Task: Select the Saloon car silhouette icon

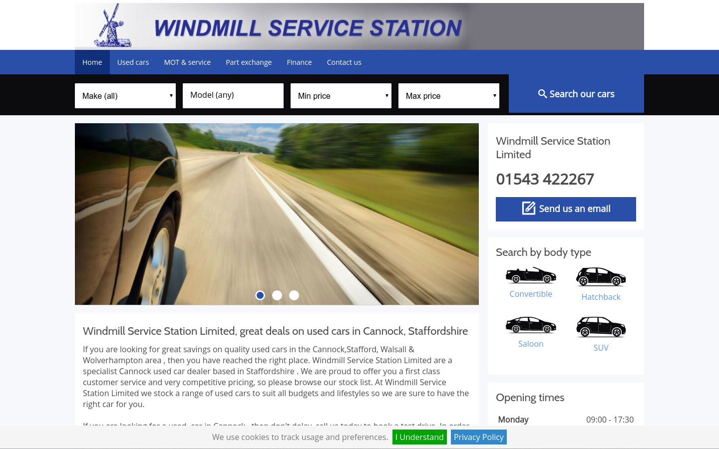Action: (x=531, y=325)
